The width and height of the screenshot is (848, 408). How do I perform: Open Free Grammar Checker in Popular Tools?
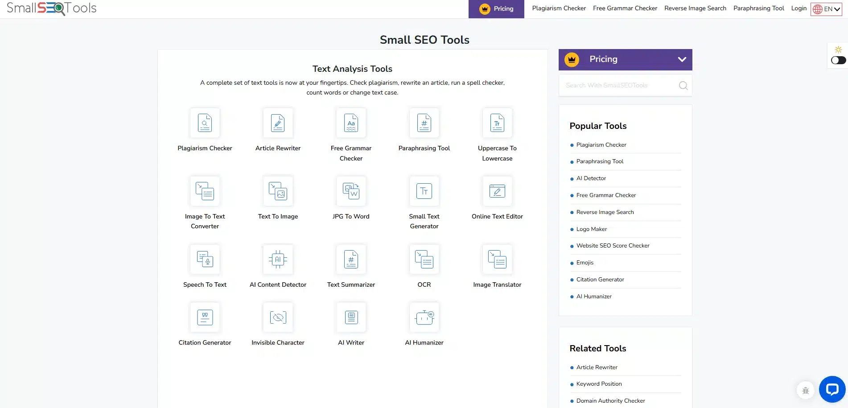click(606, 195)
